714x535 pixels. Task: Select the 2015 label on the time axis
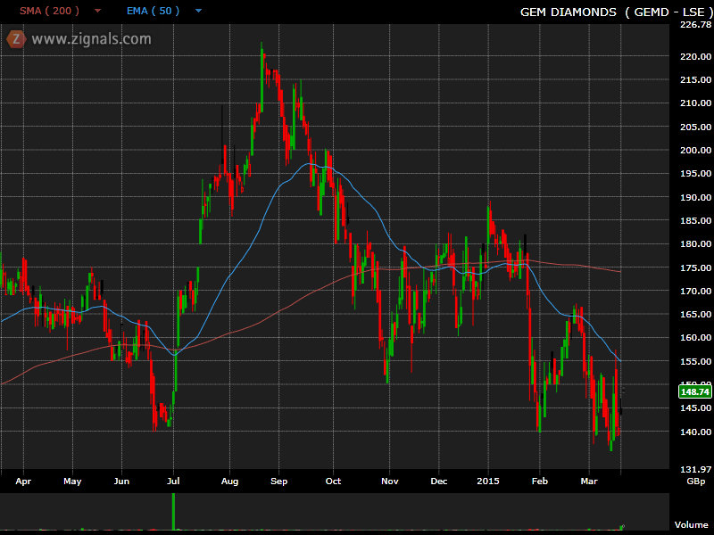[x=486, y=481]
